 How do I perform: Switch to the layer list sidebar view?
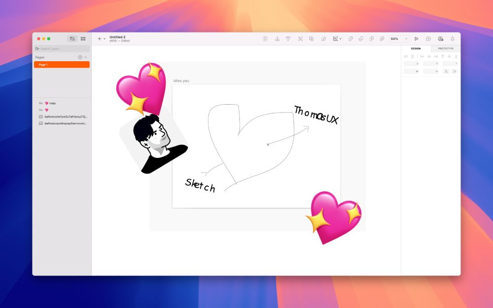click(x=72, y=38)
